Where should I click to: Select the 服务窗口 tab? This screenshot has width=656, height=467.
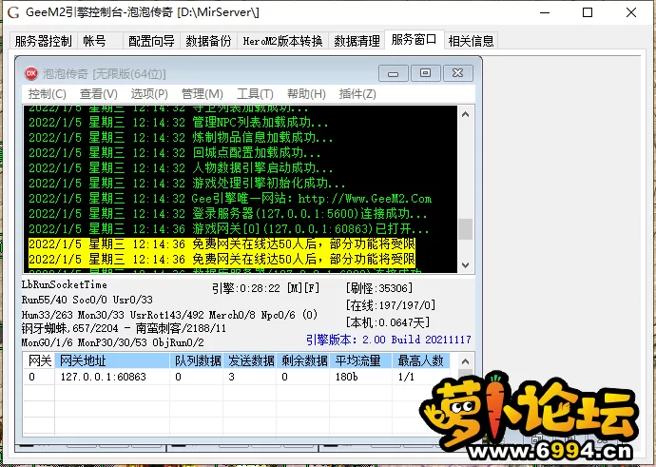tap(415, 40)
